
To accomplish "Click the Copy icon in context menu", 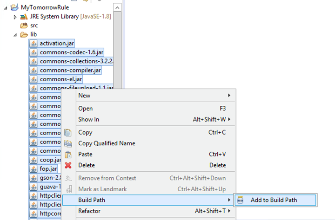I will point(68,132).
